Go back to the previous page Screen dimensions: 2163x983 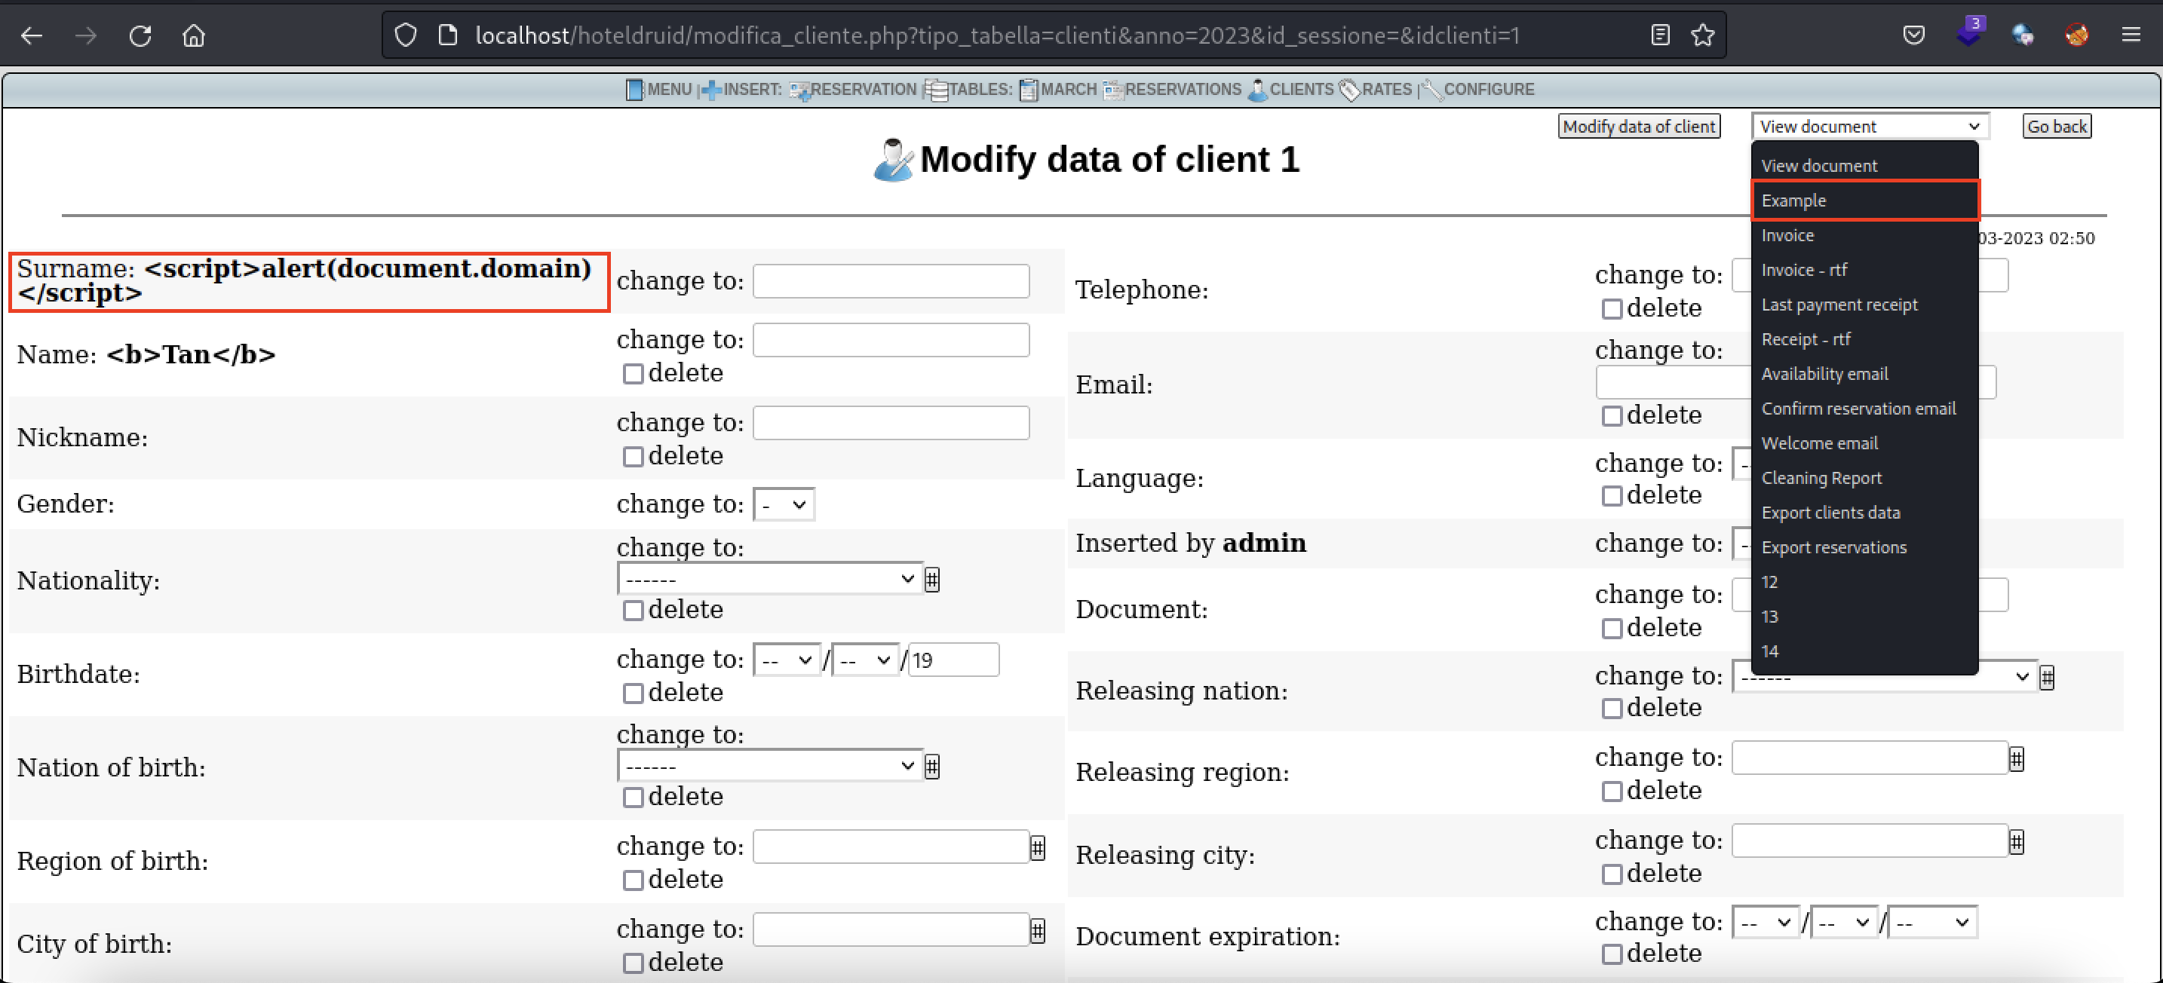[32, 35]
